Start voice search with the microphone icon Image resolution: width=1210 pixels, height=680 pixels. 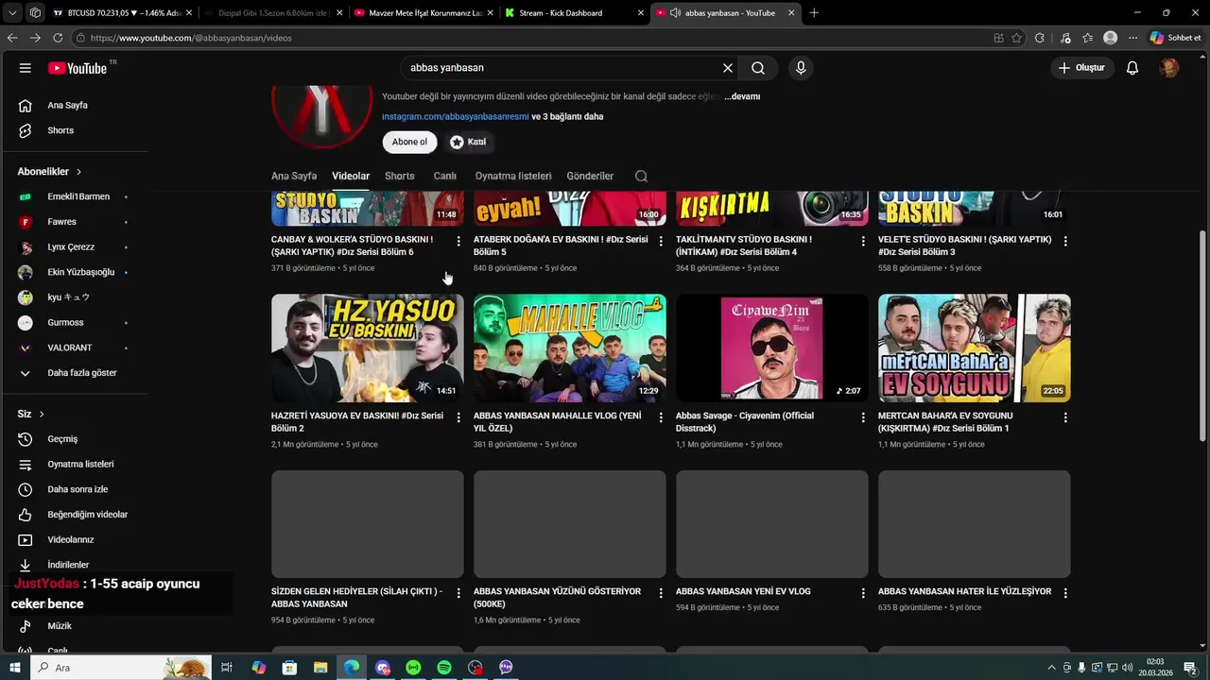pyautogui.click(x=801, y=68)
